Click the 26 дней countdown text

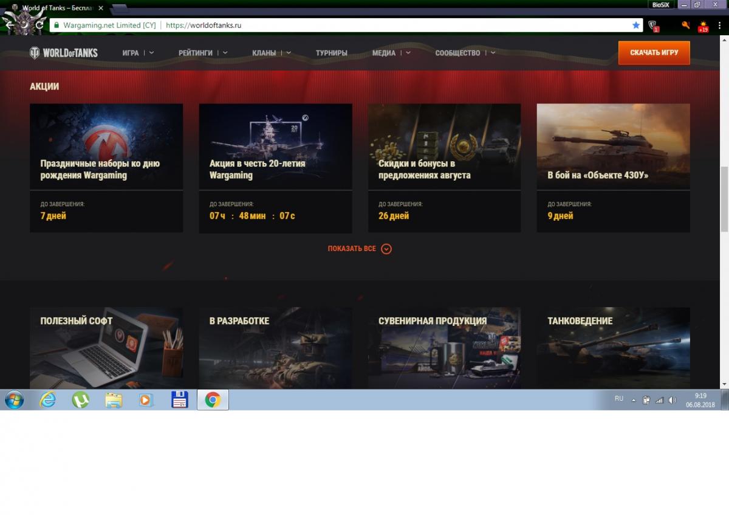(394, 216)
